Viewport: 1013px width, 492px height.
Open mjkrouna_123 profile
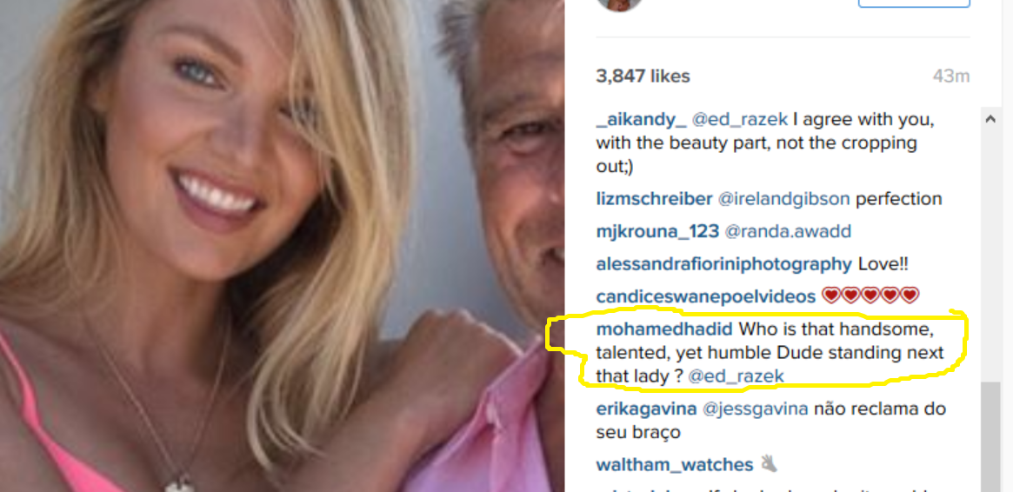[x=657, y=231]
